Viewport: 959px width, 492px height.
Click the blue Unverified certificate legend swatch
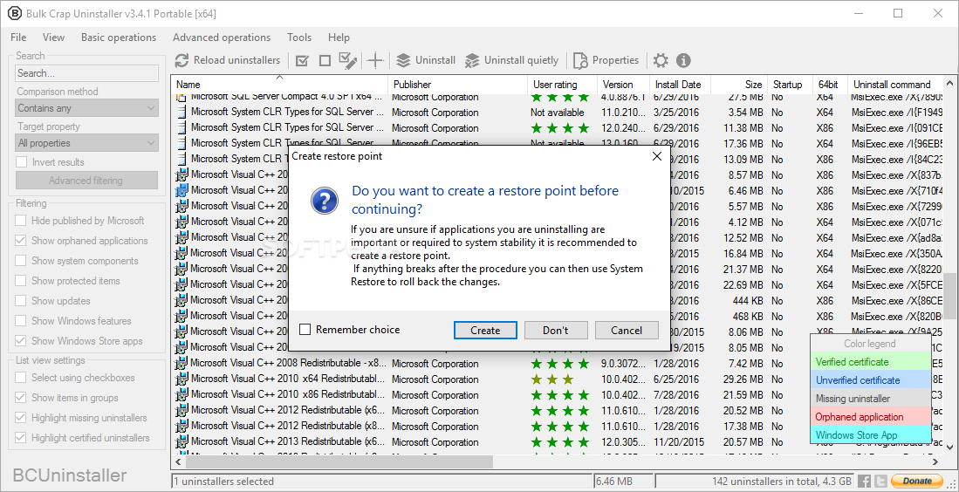click(x=870, y=380)
